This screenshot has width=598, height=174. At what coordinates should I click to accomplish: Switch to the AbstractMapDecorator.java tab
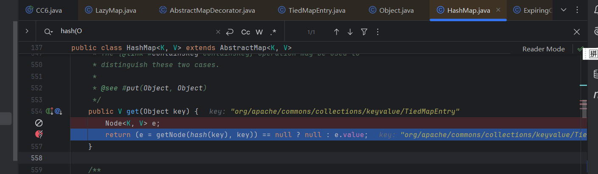[207, 10]
